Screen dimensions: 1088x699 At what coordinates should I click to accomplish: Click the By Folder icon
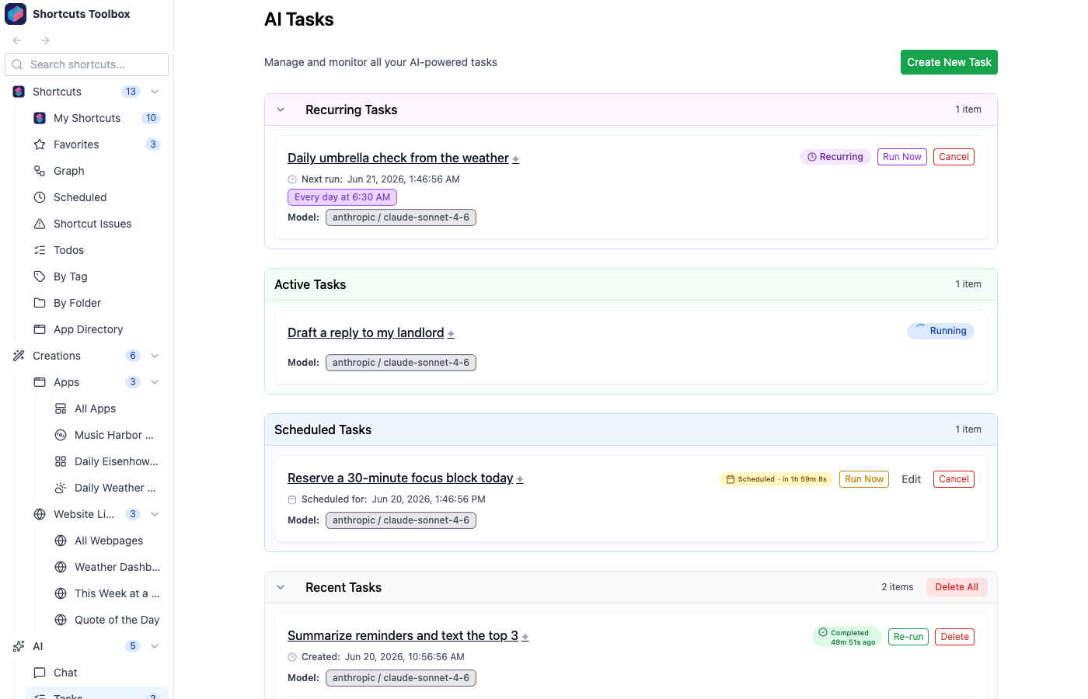coord(40,303)
